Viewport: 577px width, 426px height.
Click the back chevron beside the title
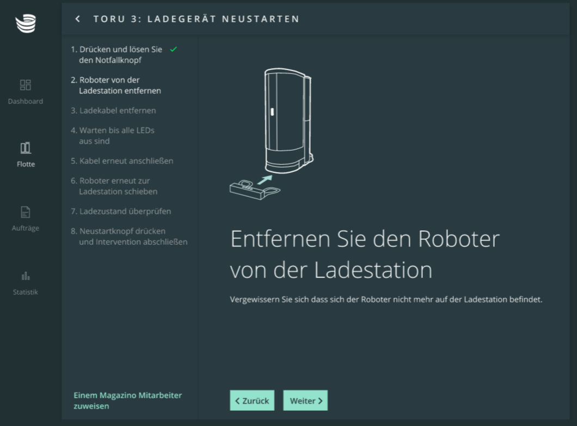[78, 19]
